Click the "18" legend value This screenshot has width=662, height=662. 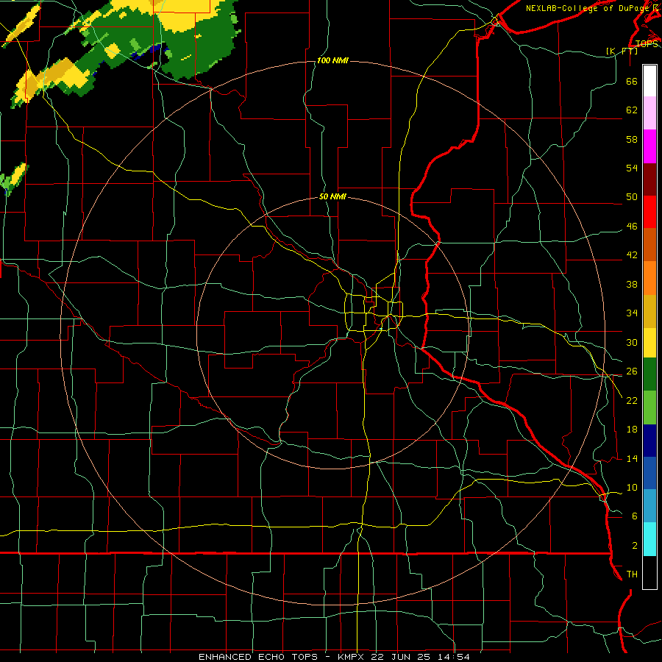click(632, 430)
